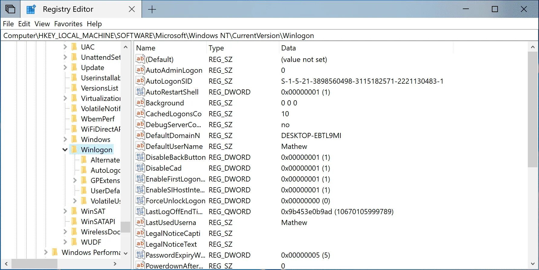Screen dimensions: 539x270
Task: Open the File menu
Action: [x=8, y=24]
